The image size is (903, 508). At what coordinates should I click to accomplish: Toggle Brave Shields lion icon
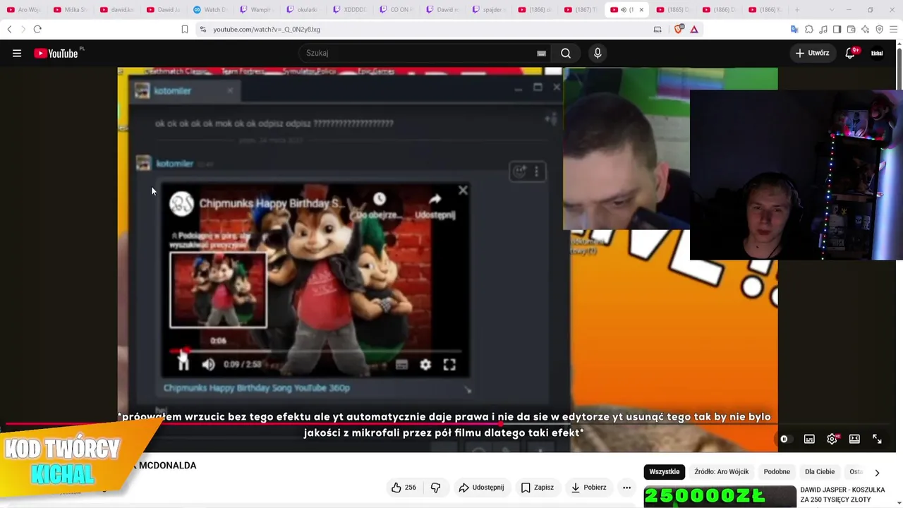pos(680,29)
